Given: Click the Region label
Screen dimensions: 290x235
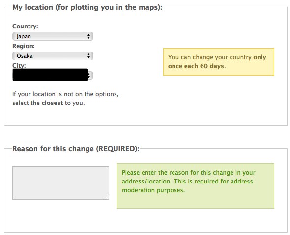Looking at the screenshot, I should pos(24,46).
